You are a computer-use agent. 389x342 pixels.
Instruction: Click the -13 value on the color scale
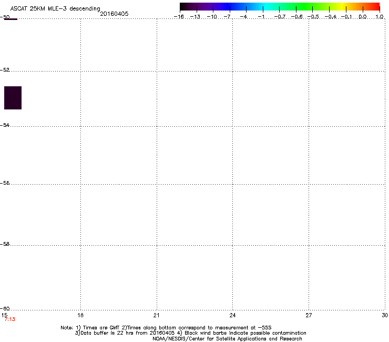(x=195, y=17)
